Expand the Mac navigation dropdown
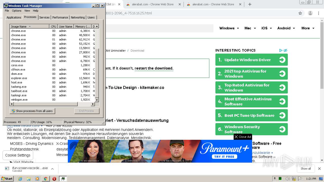This screenshot has width=324, height=182. [x=250, y=28]
